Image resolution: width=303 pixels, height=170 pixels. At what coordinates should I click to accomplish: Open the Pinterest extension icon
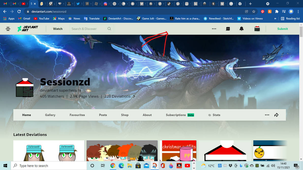coord(262,12)
